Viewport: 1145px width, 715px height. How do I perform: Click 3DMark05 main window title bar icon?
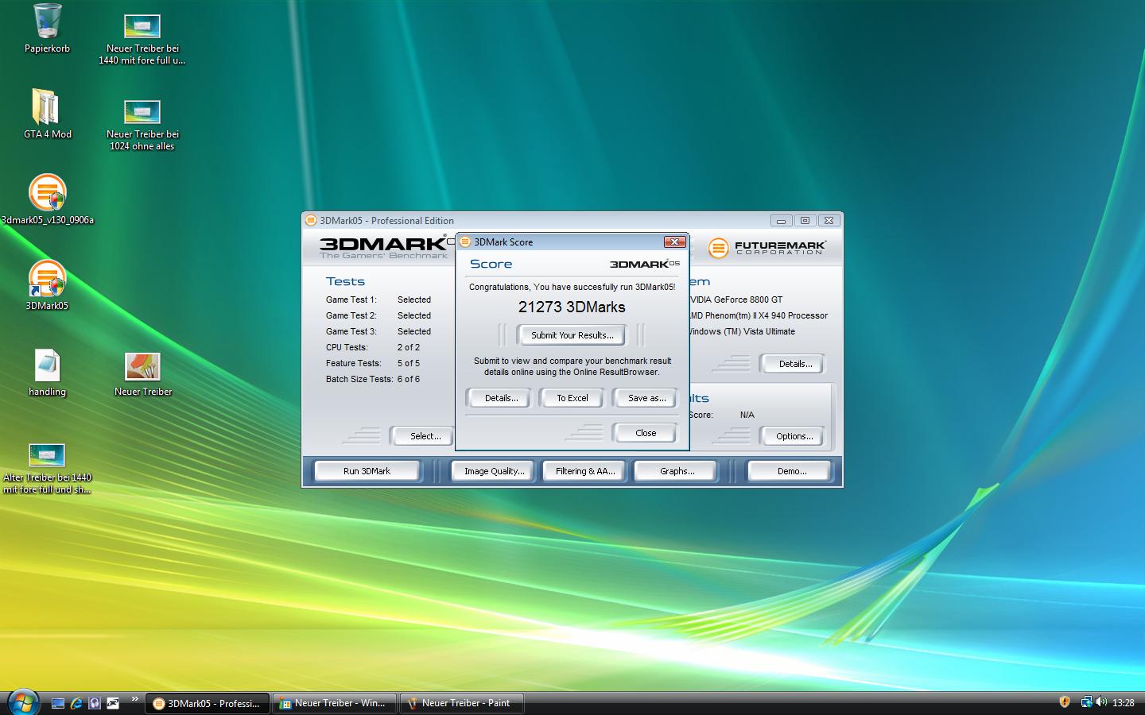click(x=311, y=221)
